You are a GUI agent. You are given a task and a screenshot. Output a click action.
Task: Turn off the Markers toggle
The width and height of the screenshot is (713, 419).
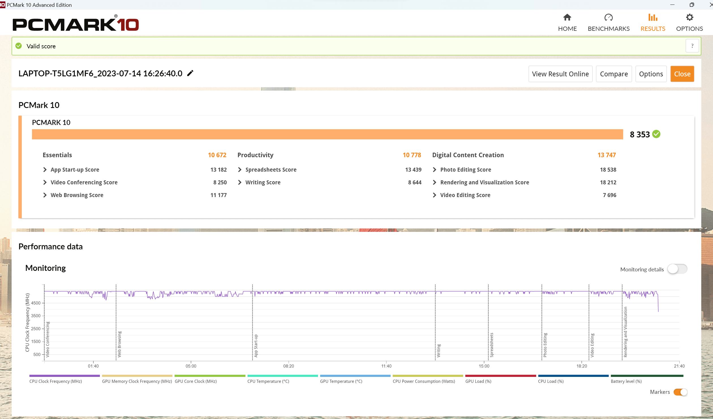click(x=680, y=392)
